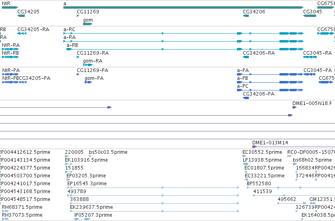Click the a-PB protein label
This screenshot has height=221, width=335.
coord(242,78)
